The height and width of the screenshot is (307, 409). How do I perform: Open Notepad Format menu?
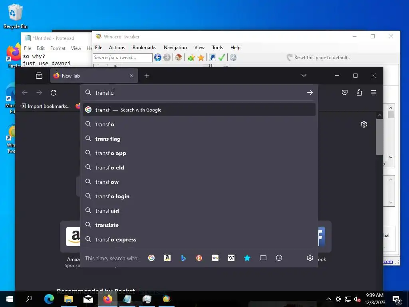coord(58,48)
